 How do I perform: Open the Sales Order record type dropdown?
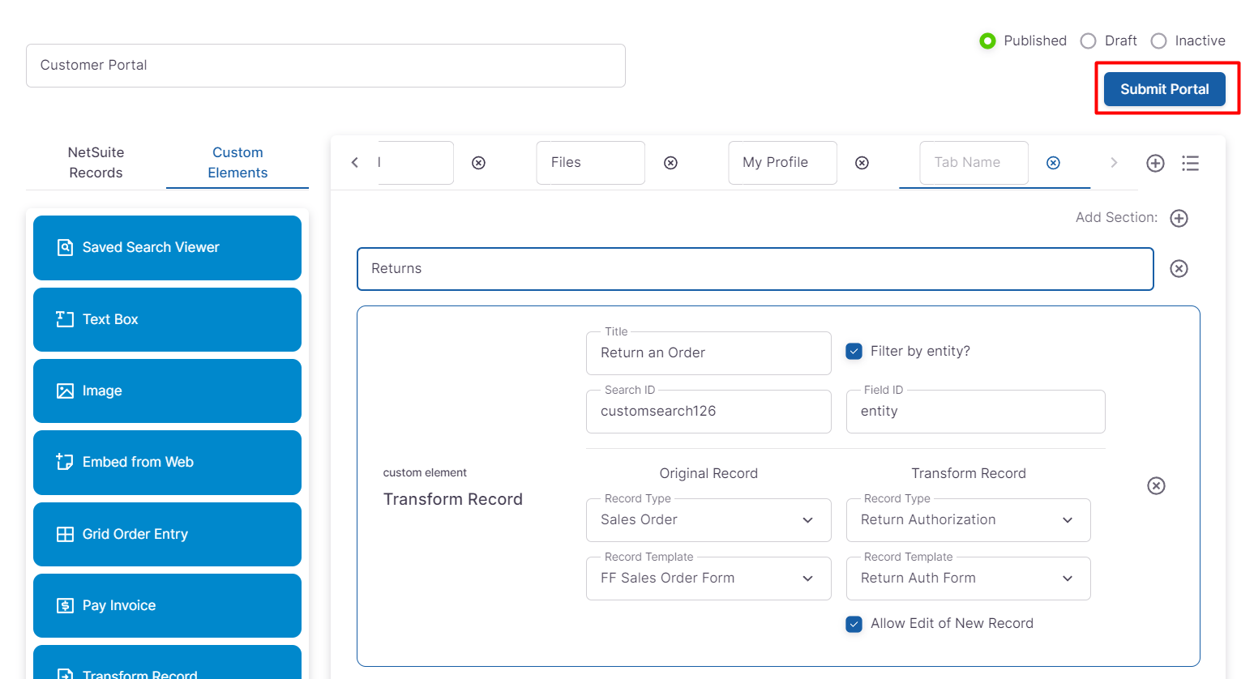tap(708, 520)
